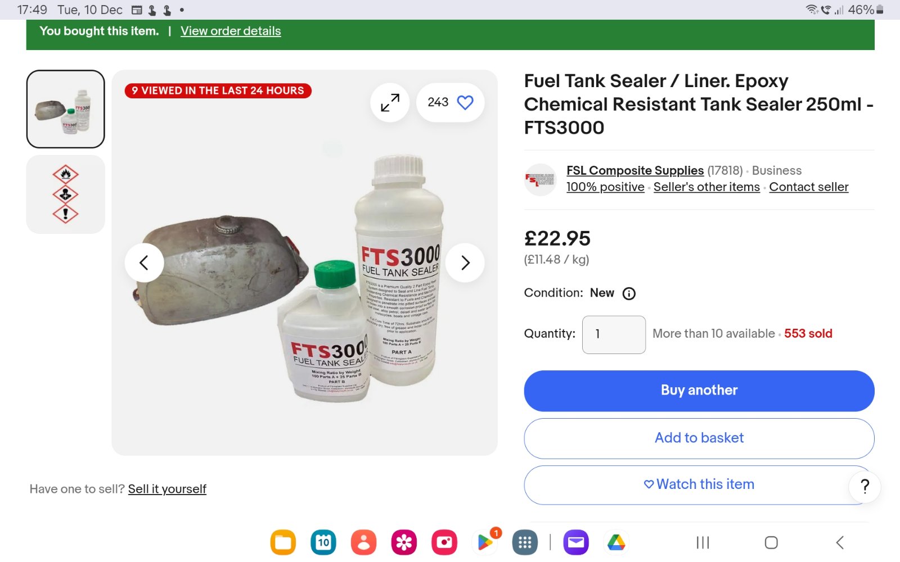900x562 pixels.
Task: Show the next product image
Action: click(x=465, y=262)
